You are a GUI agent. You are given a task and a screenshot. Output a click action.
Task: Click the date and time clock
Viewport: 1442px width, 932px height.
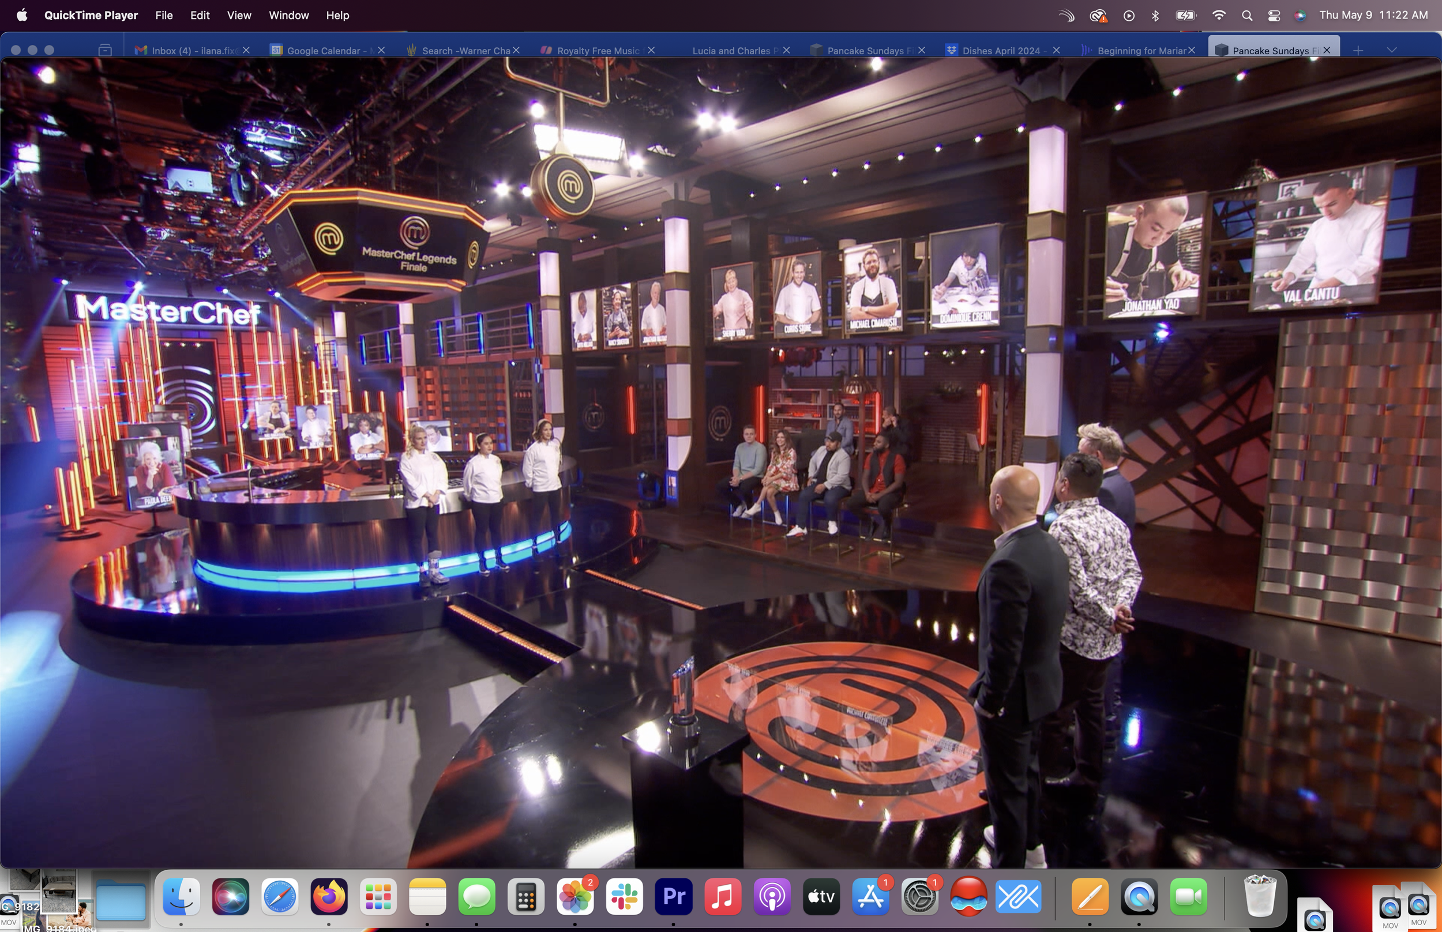coord(1373,16)
